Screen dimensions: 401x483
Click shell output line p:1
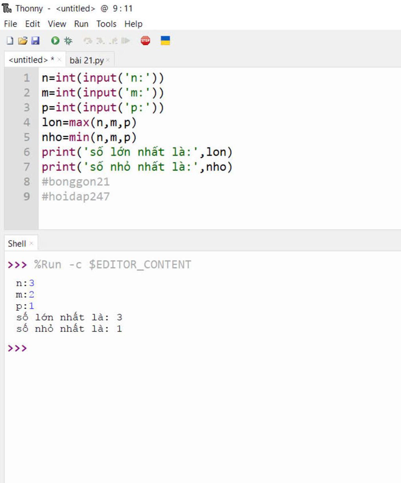pos(25,306)
